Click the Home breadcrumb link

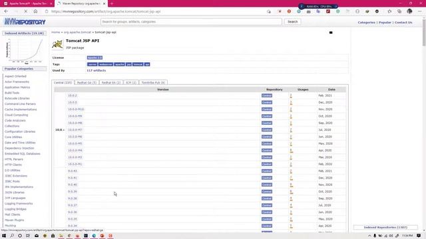pyautogui.click(x=56, y=33)
